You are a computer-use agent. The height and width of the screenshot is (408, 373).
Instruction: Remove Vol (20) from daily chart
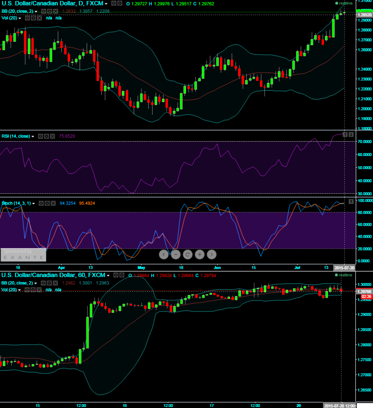(x=39, y=18)
